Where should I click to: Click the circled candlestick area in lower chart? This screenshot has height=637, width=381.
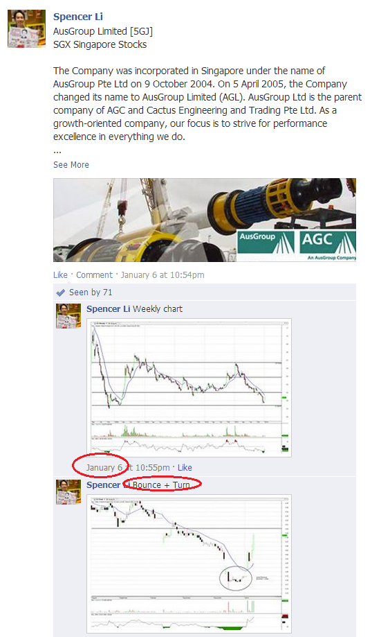point(236,578)
